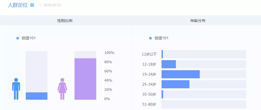261x110 pixels.
Task: Click the help question mark icon
Action: tap(32, 5)
